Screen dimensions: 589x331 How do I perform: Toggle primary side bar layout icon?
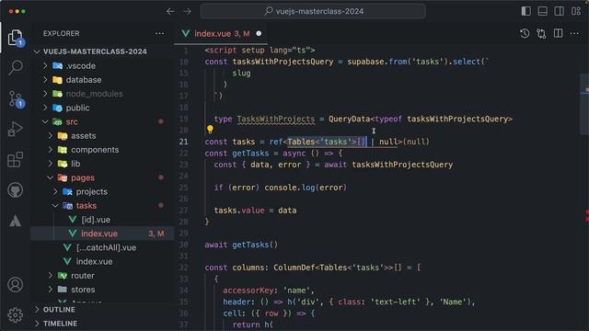click(x=525, y=11)
